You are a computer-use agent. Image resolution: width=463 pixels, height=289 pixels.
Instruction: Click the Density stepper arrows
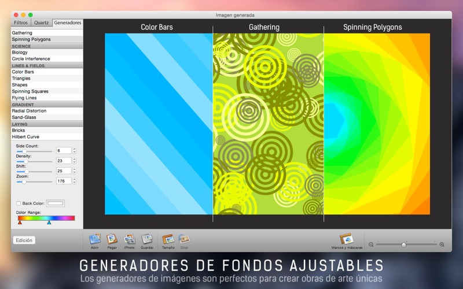(x=75, y=161)
